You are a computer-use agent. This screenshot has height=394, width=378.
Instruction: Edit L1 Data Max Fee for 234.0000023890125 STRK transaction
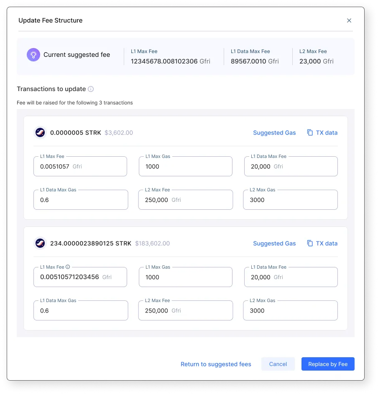291,277
